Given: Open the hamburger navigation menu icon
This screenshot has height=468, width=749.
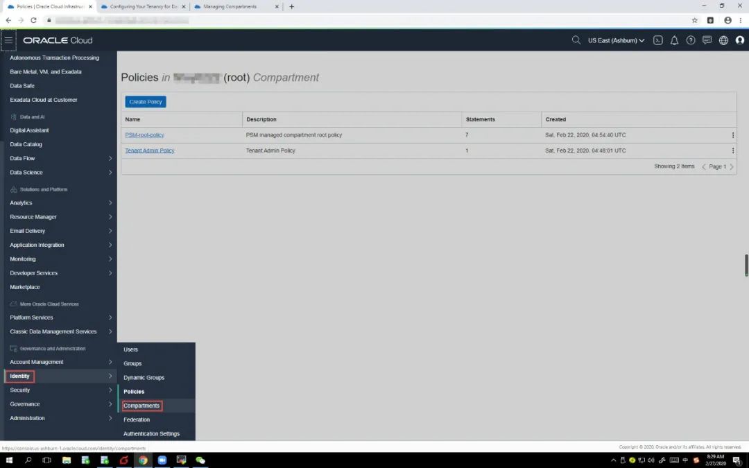Looking at the screenshot, I should 8,40.
